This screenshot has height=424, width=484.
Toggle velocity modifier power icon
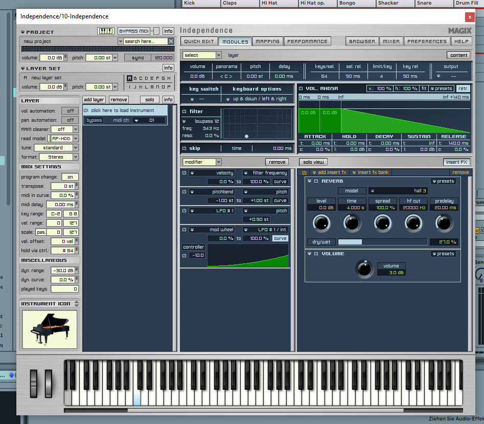[185, 173]
